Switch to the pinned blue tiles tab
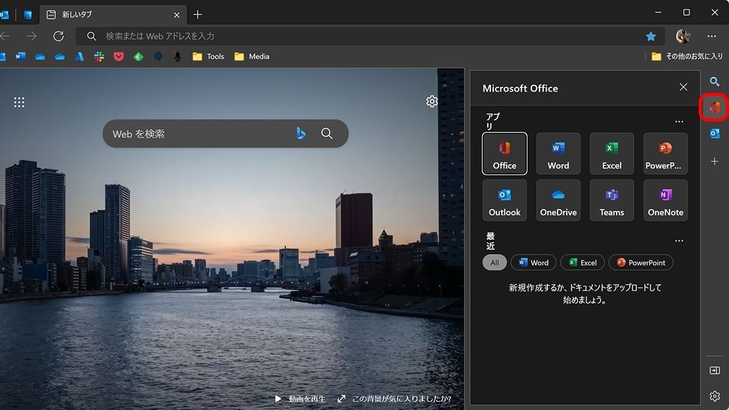Screen dimensions: 729x410 (27, 15)
